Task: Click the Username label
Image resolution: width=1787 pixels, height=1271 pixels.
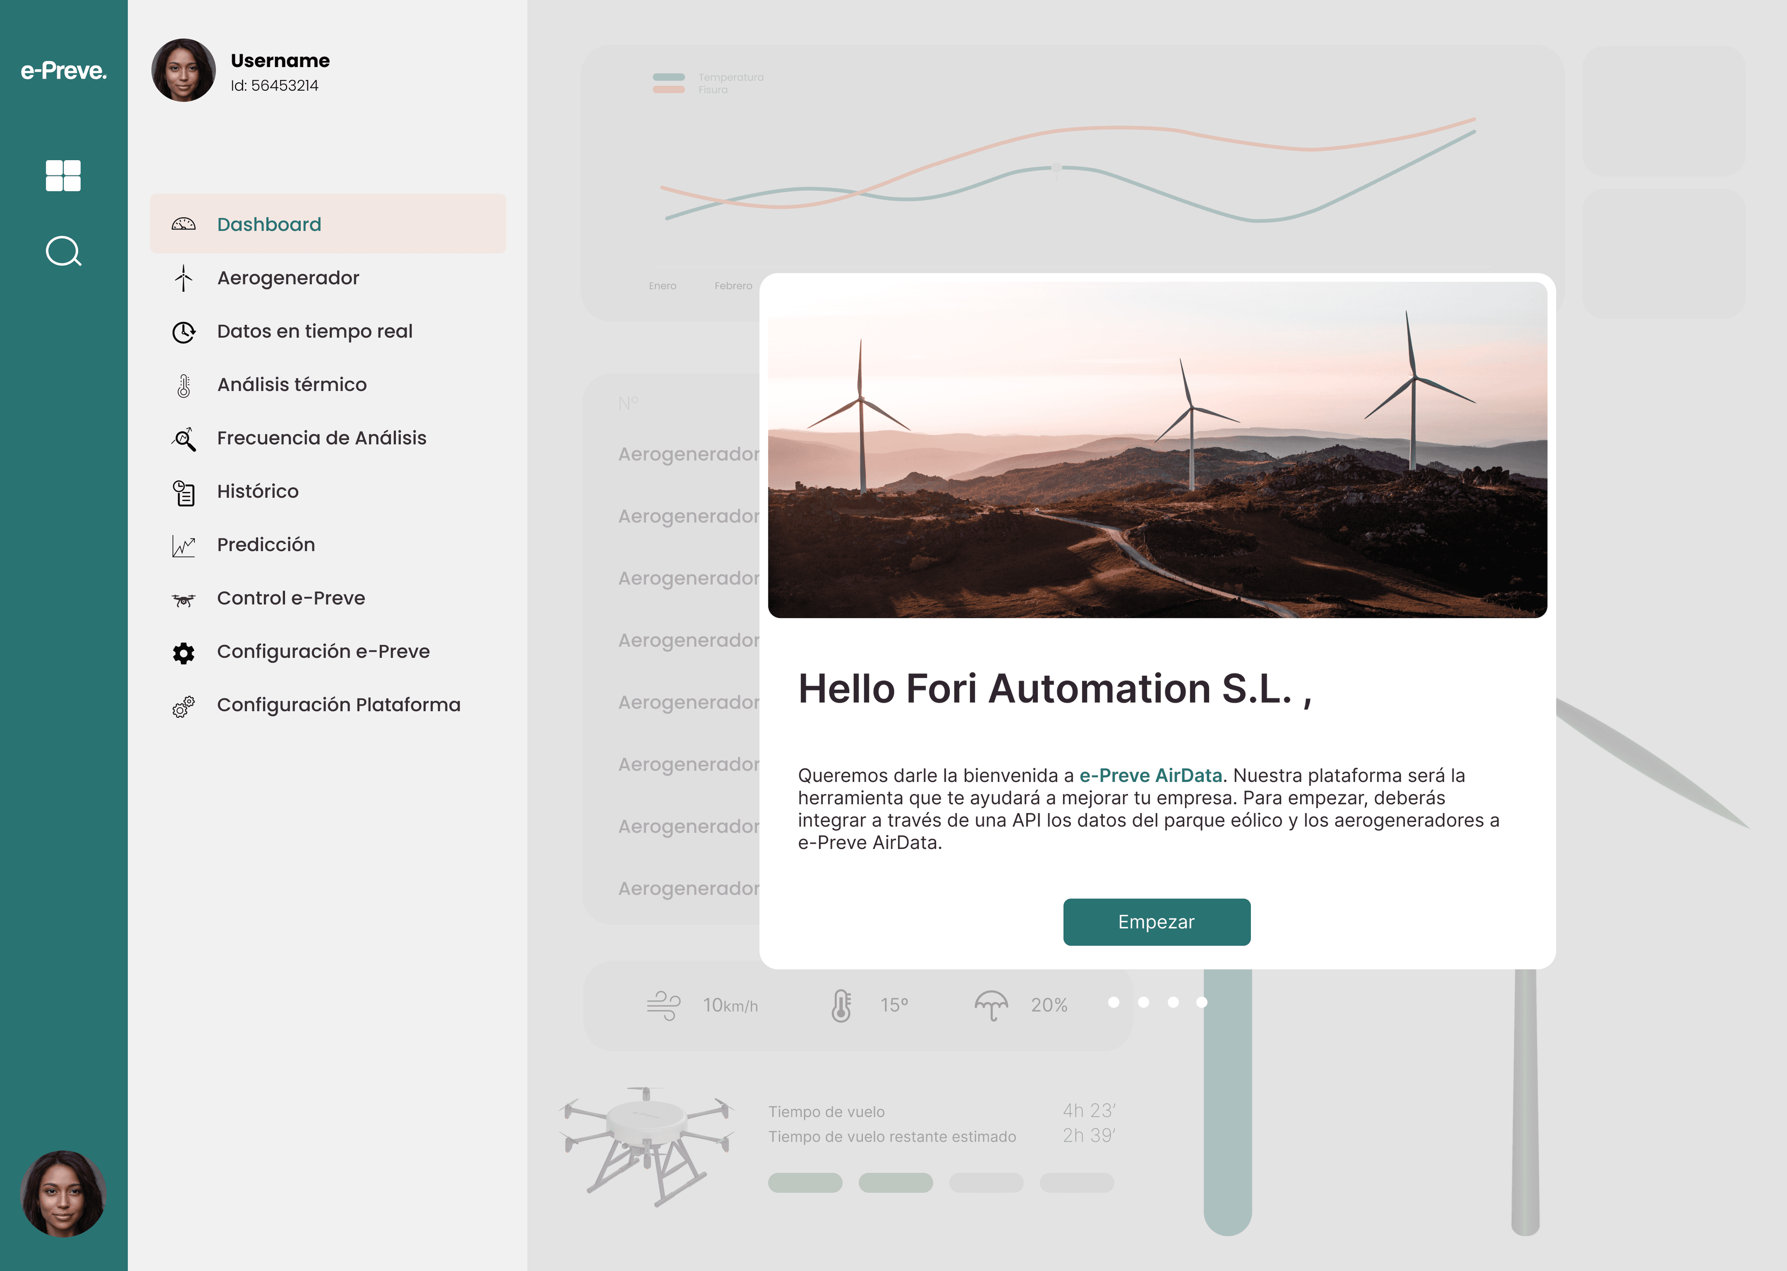Action: (x=280, y=60)
